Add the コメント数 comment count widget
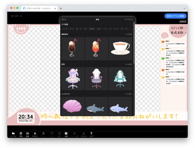Screen dimensions: 195x148 click(x=74, y=135)
